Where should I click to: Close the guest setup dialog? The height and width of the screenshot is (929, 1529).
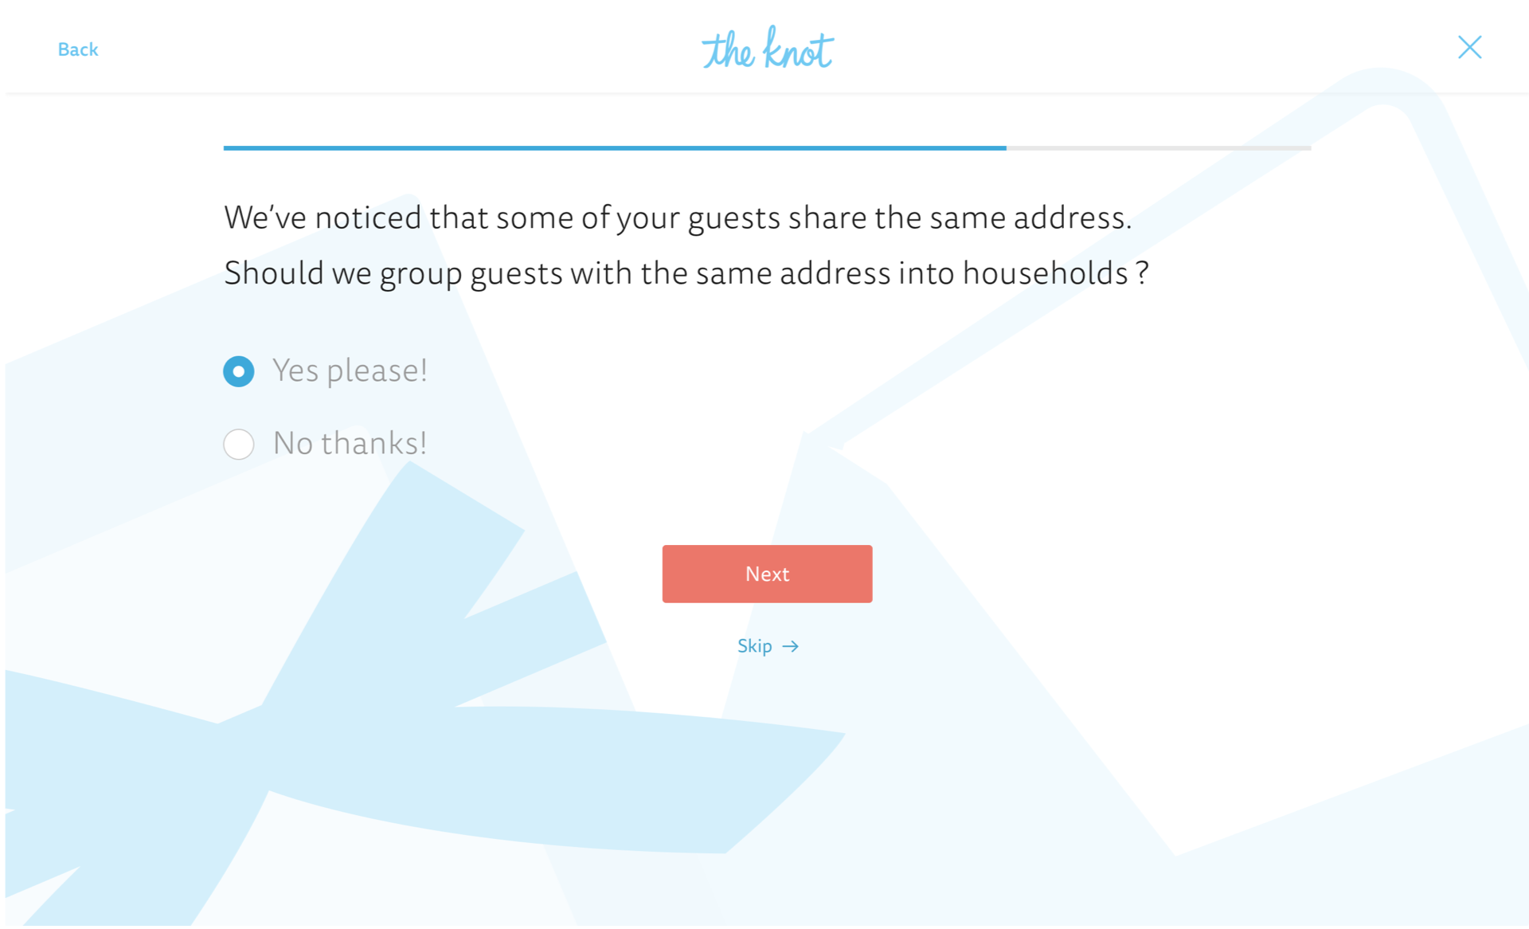point(1469,48)
